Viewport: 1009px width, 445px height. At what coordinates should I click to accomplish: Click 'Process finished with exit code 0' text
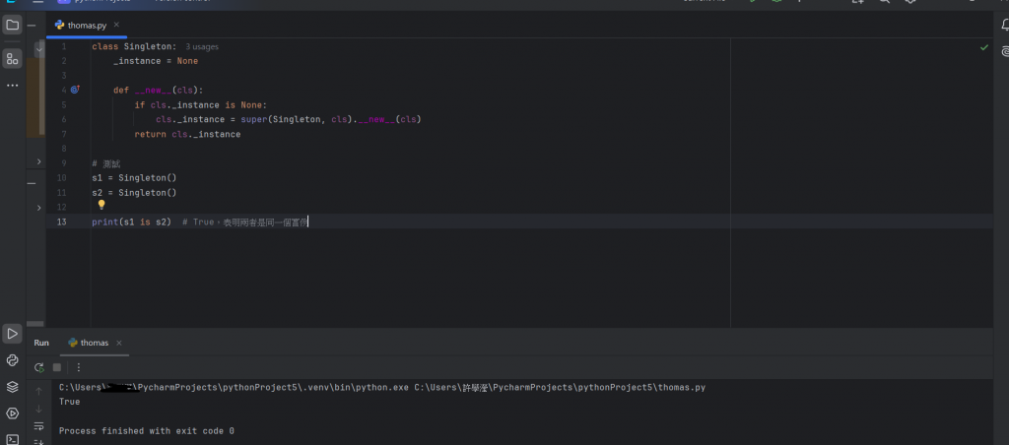[147, 431]
